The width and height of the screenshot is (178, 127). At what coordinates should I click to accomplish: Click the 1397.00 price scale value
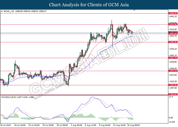click(173, 88)
